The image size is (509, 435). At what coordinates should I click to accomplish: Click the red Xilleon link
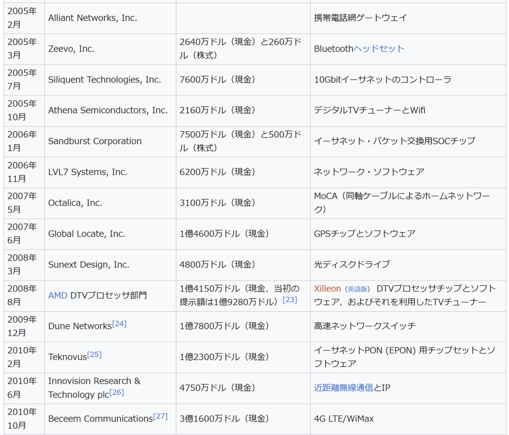click(x=327, y=289)
